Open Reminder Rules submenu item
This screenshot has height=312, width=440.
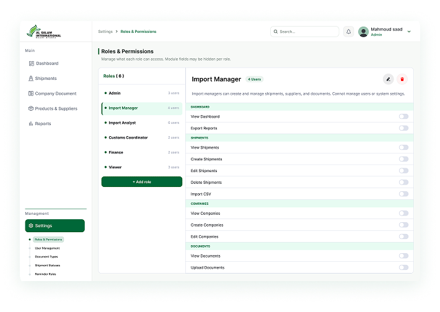(45, 274)
